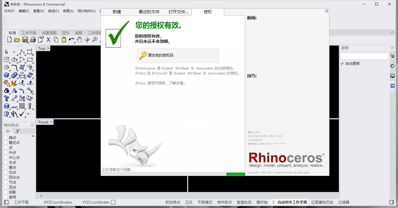Open the 说明 panel gear menu
Viewport: 398px width, 208px height.
pyautogui.click(x=392, y=48)
